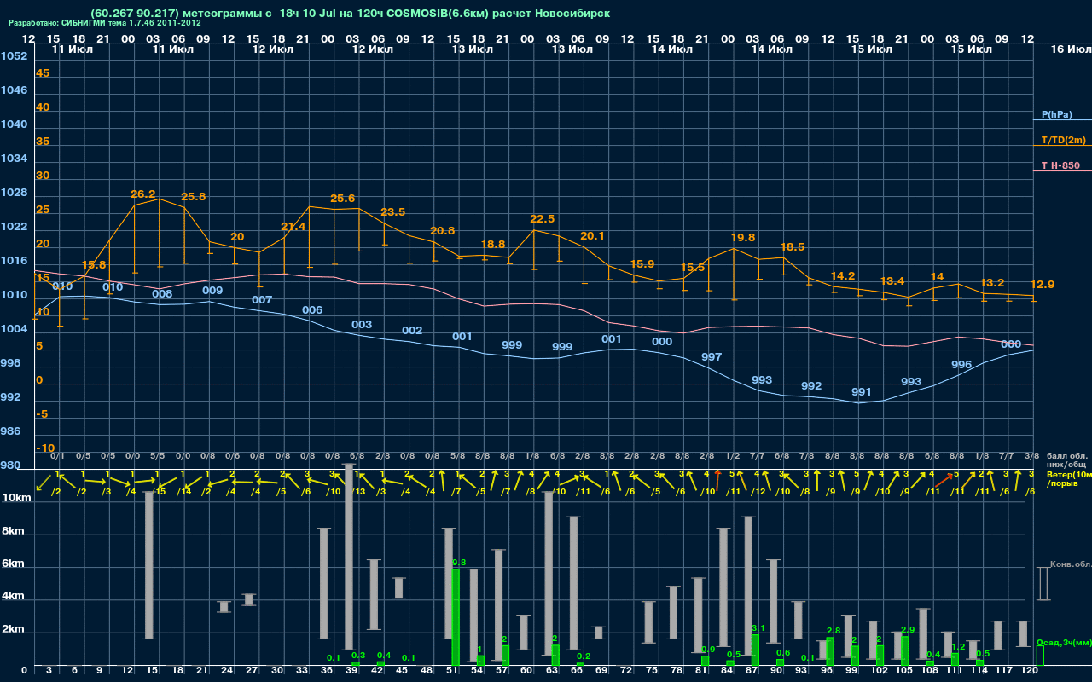This screenshot has width=1092, height=682.
Task: Click the temperature value 22.5
Action: tap(543, 218)
